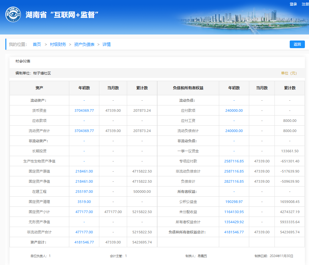Click 无形资产净值 row label
Viewport: 309px width, 265px height.
39,222
